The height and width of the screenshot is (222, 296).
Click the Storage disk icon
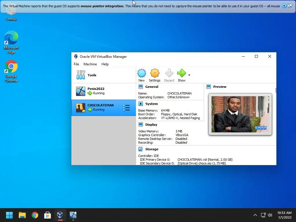click(141, 149)
